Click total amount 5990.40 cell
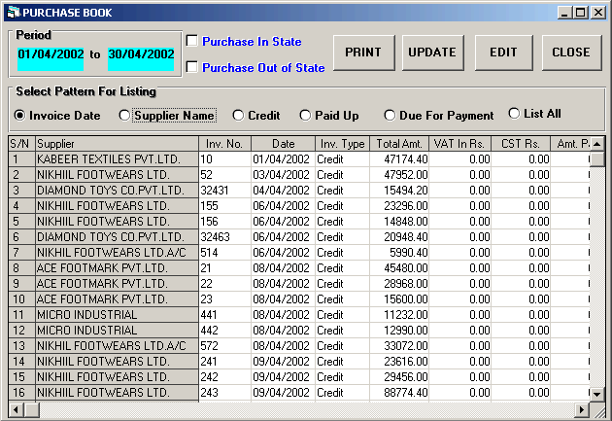This screenshot has width=612, height=421. pyautogui.click(x=399, y=253)
